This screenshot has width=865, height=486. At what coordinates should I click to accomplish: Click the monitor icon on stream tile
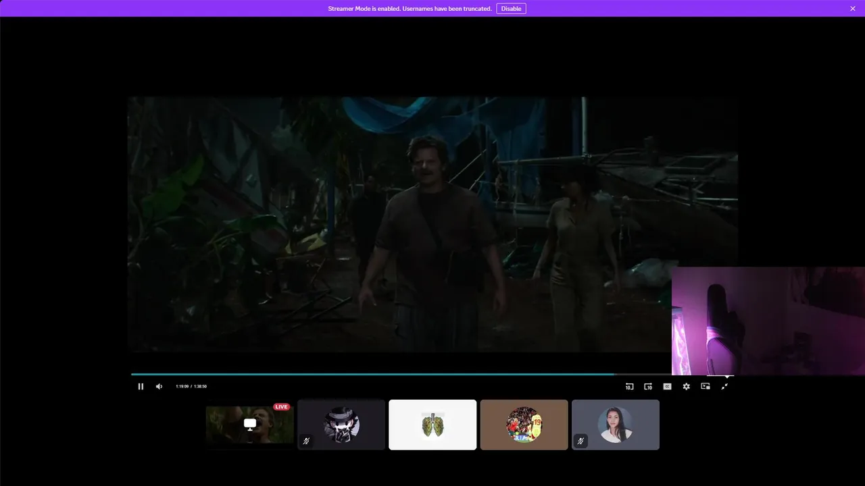(x=250, y=424)
